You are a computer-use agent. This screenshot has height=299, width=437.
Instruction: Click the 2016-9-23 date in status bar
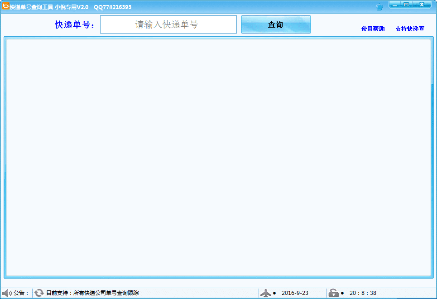[295, 293]
